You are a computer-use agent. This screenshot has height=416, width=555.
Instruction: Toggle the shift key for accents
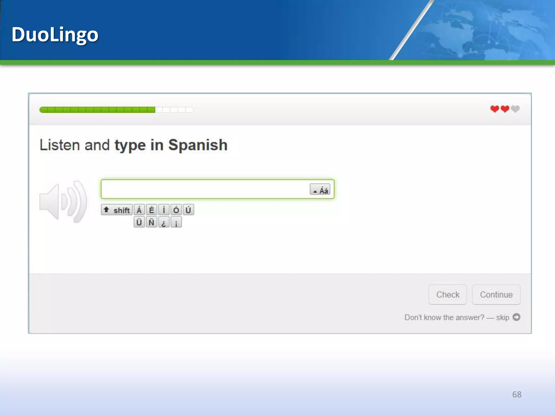point(117,210)
